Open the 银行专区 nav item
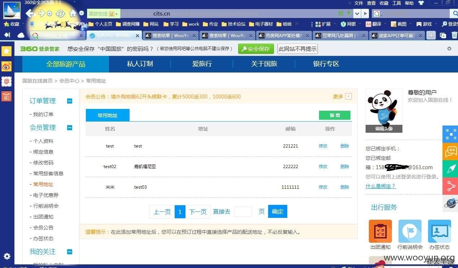The width and height of the screenshot is (458, 268). pyautogui.click(x=326, y=64)
